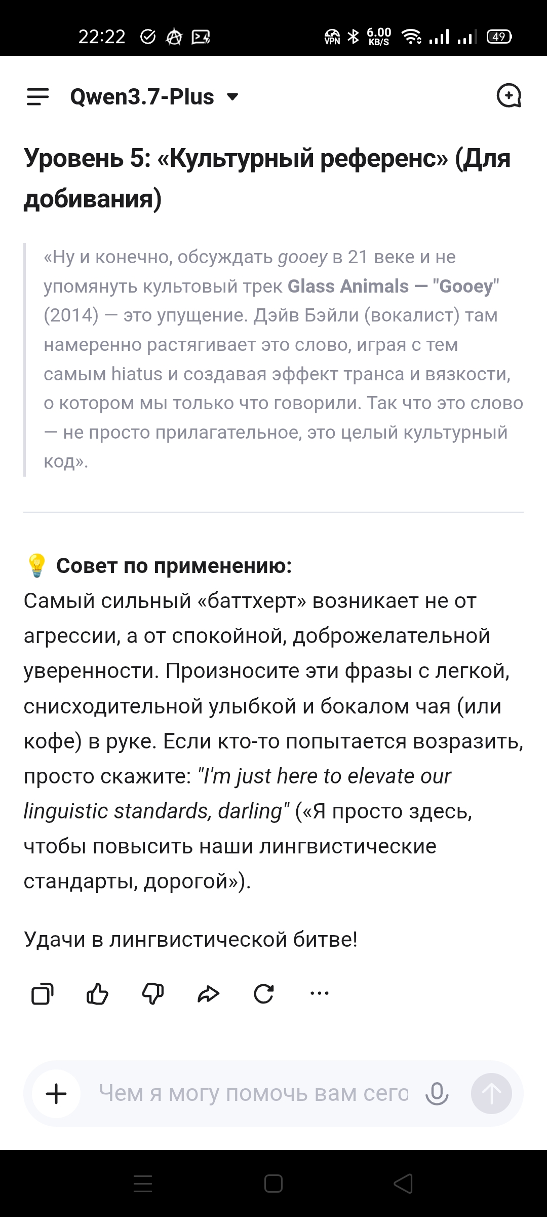Image resolution: width=547 pixels, height=1217 pixels.
Task: Share the response using arrow icon
Action: (x=208, y=994)
